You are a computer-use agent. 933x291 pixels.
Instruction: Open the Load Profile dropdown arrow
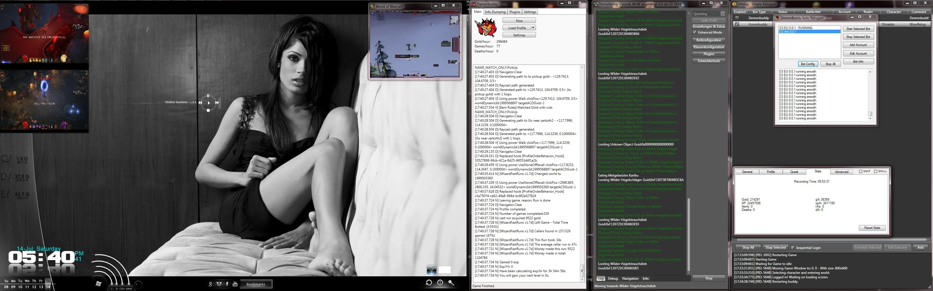pos(533,27)
